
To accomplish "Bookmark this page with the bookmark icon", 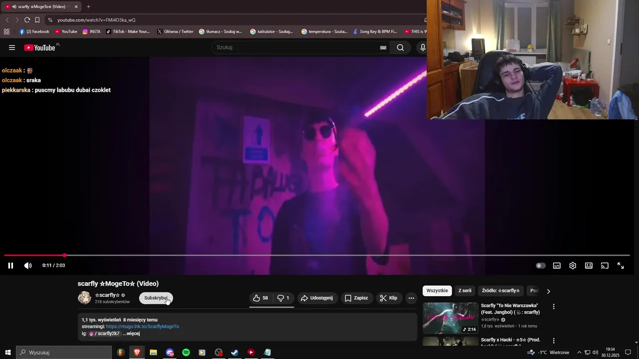I will click(37, 20).
